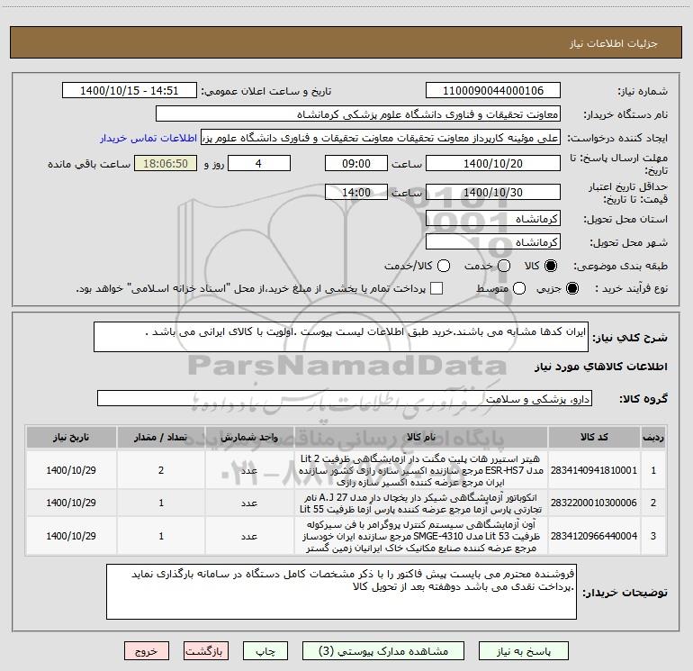Click the واحد شمارش column header
693x671 pixels.
click(x=249, y=438)
